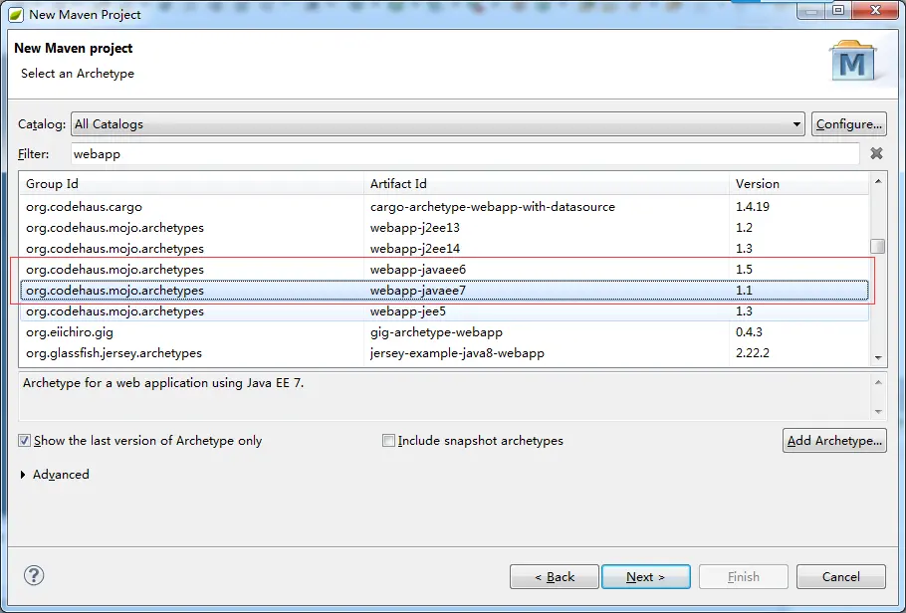The height and width of the screenshot is (613, 906).
Task: Click the archetype list scrollbar thumb
Action: point(878,246)
